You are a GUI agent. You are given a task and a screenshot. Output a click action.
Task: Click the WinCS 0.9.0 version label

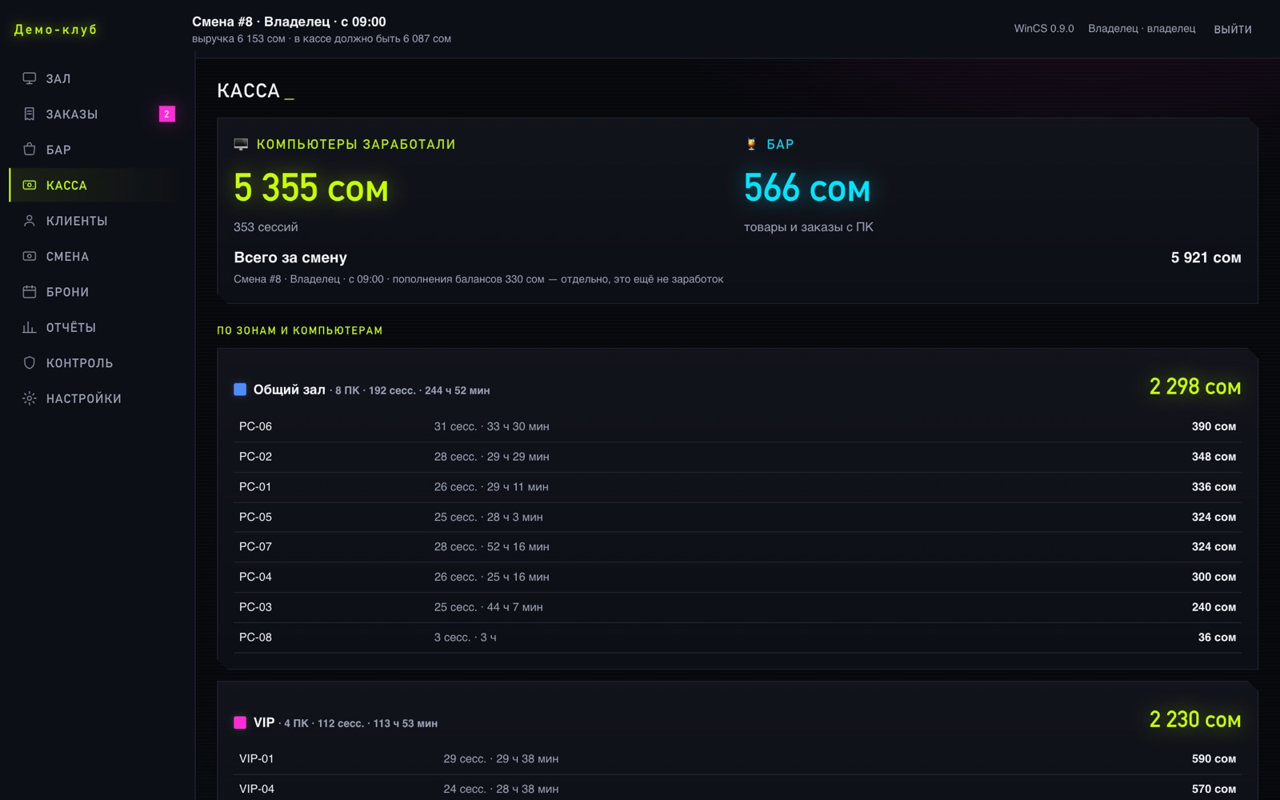[1044, 29]
